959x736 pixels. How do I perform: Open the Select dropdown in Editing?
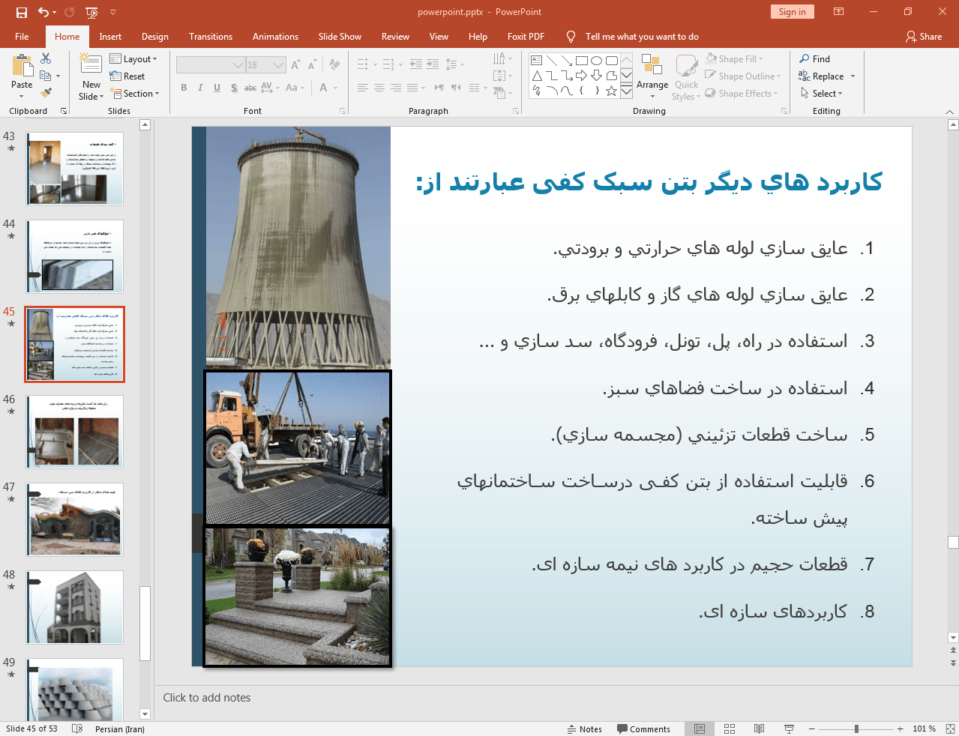[x=821, y=93]
